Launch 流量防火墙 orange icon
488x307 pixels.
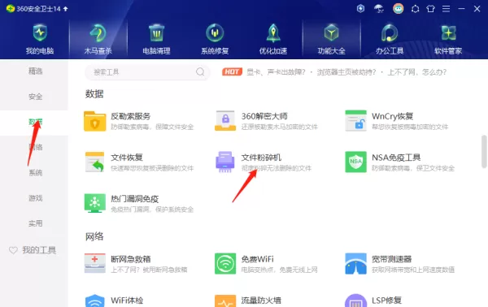pos(225,301)
